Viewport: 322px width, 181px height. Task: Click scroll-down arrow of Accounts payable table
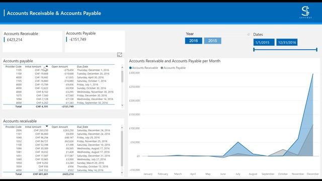pyautogui.click(x=122, y=105)
